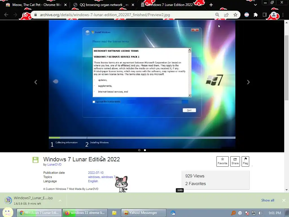Screen dimensions: 289x217
Task: Click the scrollbar up arrow
Action: (286, 23)
